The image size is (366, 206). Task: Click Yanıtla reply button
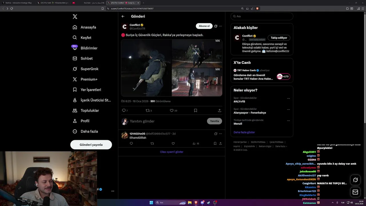tap(214, 121)
